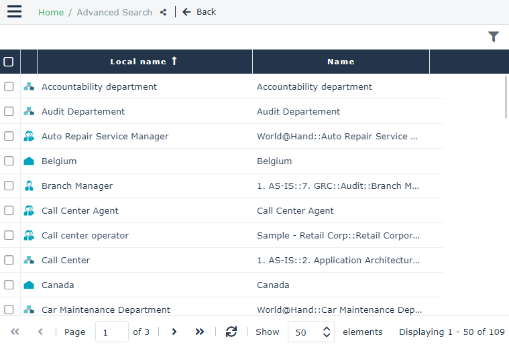The height and width of the screenshot is (347, 509).
Task: Open the filter funnel icon
Action: pyautogui.click(x=494, y=38)
